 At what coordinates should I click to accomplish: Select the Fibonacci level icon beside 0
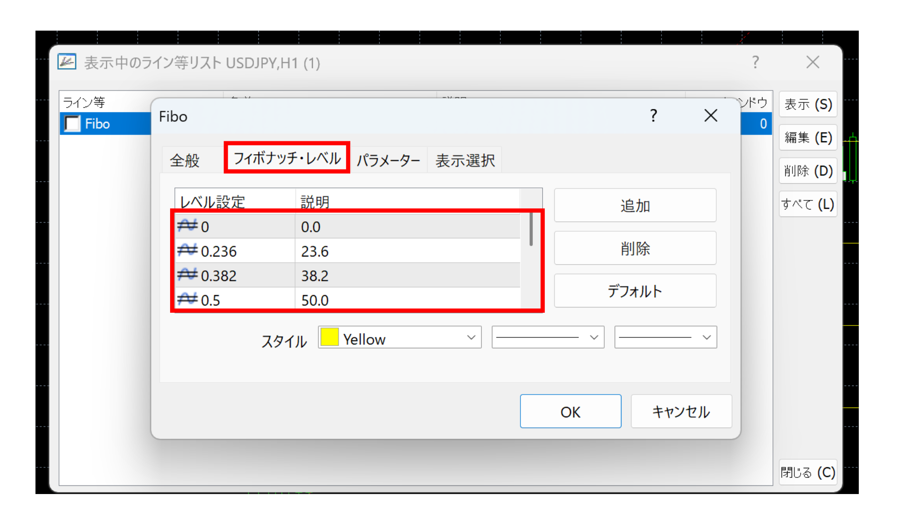tap(188, 227)
